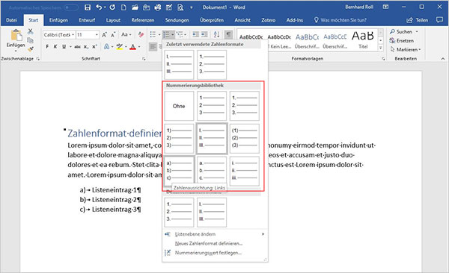Open the font size dropdown
The height and width of the screenshot is (273, 449).
97,35
